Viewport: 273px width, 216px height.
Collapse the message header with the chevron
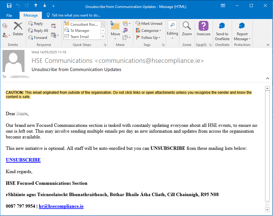(x=267, y=78)
